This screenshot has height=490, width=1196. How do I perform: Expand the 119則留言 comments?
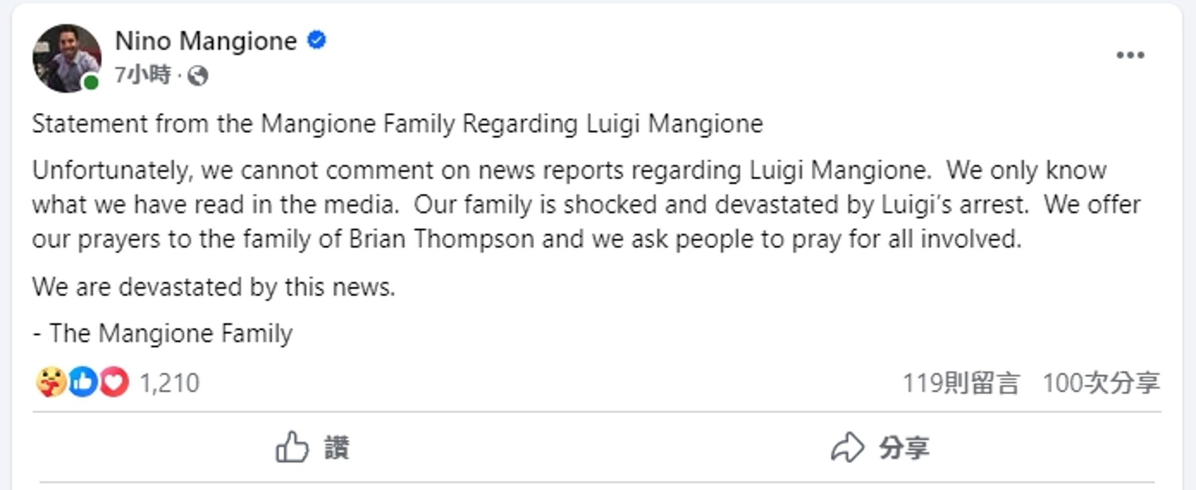coord(961,383)
